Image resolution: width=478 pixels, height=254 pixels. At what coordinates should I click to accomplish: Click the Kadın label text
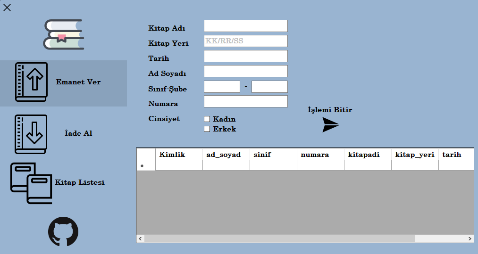(x=224, y=119)
